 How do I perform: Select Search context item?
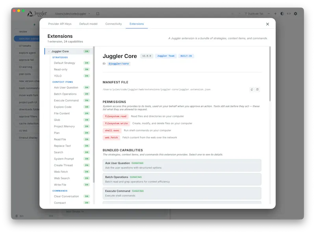(58, 152)
